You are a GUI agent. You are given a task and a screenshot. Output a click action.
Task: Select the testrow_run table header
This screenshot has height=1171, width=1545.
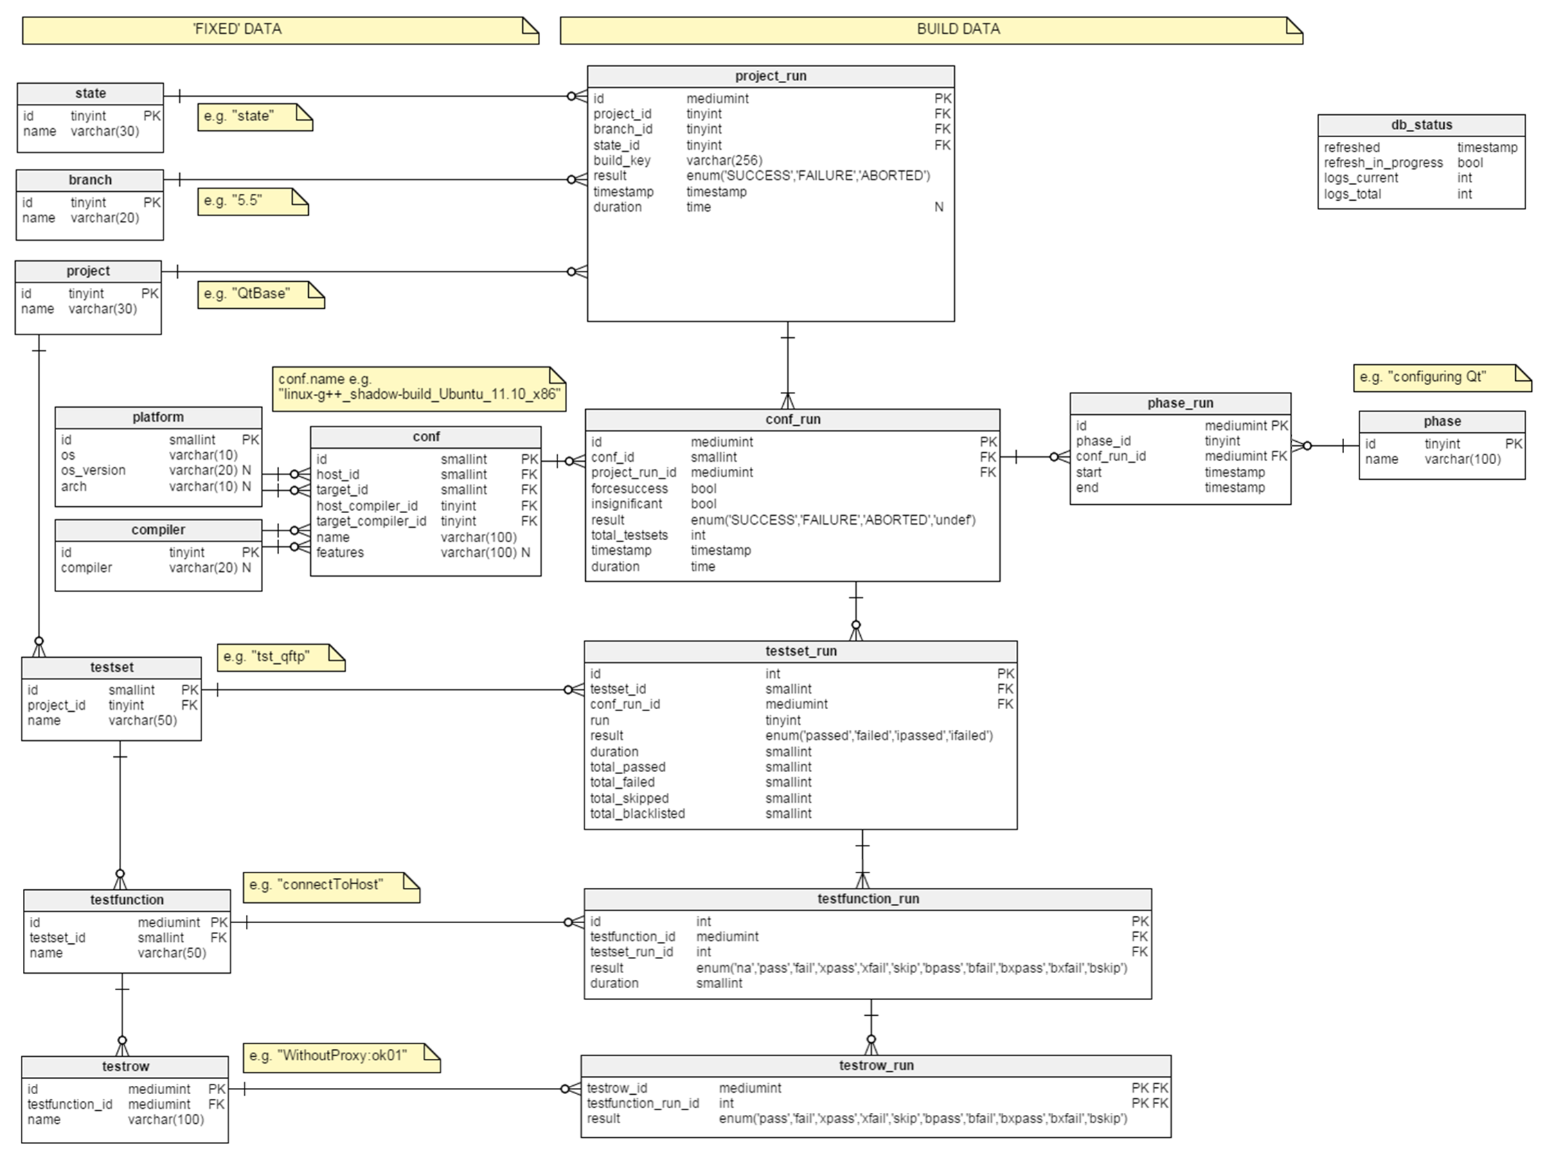(x=876, y=1065)
